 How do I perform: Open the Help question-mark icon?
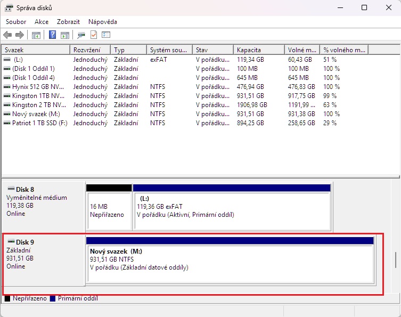point(52,35)
